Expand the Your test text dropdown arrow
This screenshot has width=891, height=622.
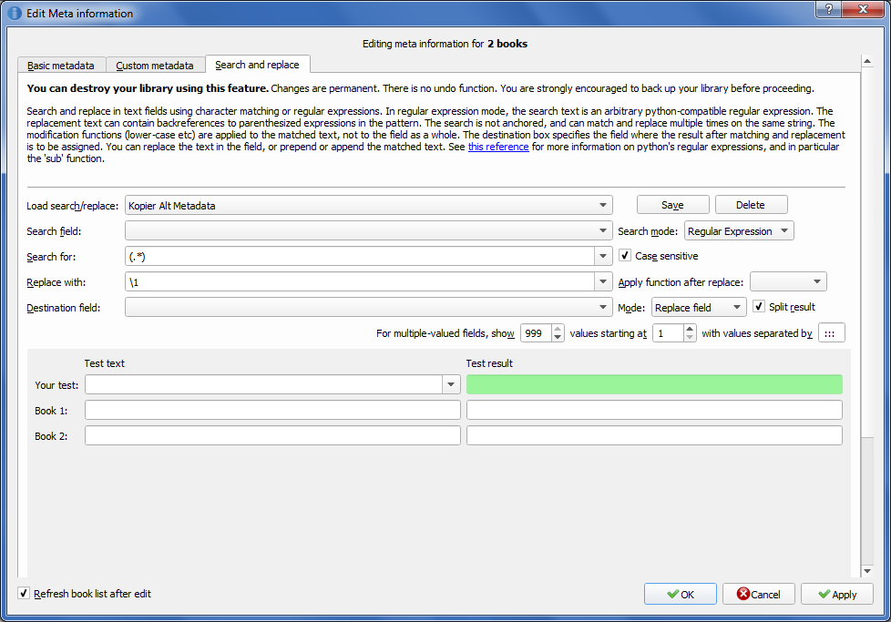click(x=451, y=384)
